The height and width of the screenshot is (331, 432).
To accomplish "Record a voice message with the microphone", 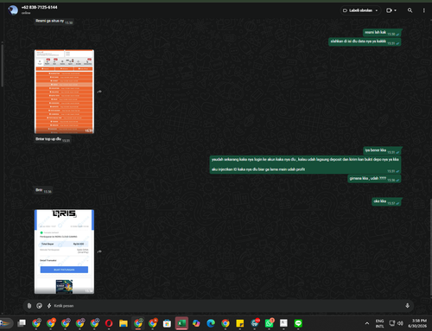I will pyautogui.click(x=407, y=306).
